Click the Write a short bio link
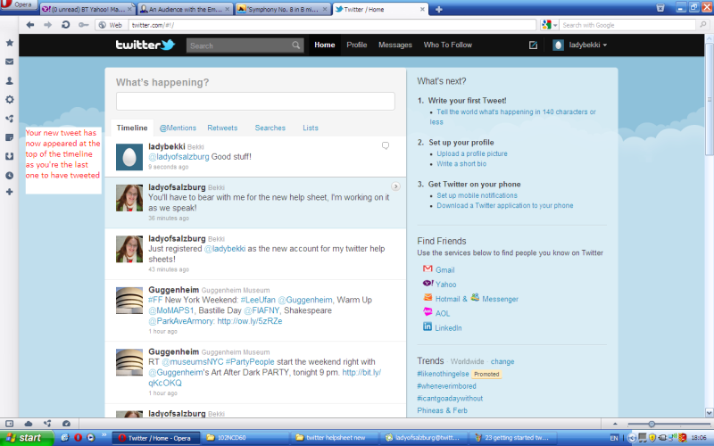 click(461, 164)
